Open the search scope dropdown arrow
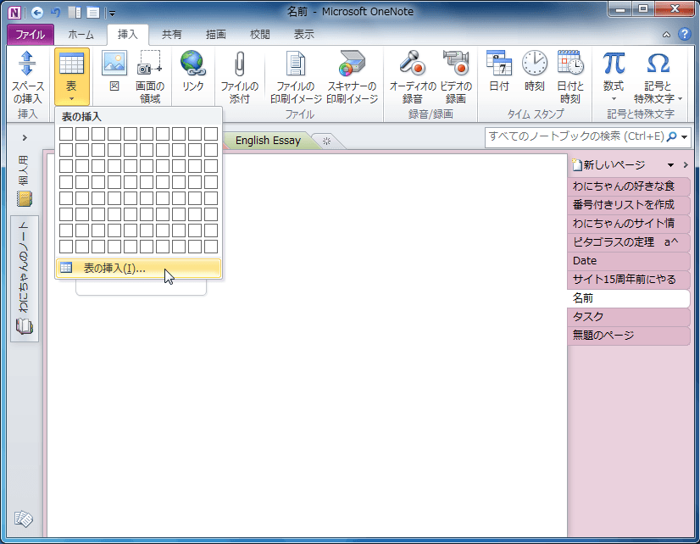Viewport: 700px width, 544px height. (685, 137)
